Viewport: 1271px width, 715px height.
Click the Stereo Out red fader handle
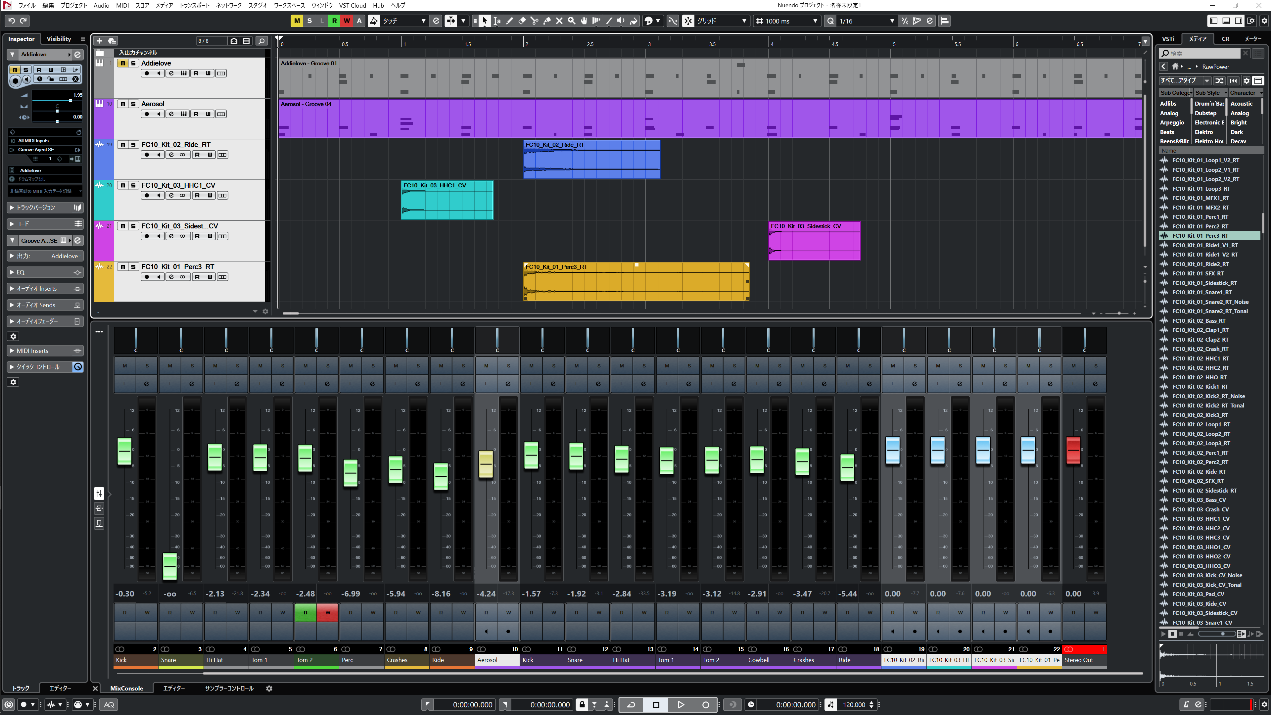1073,450
